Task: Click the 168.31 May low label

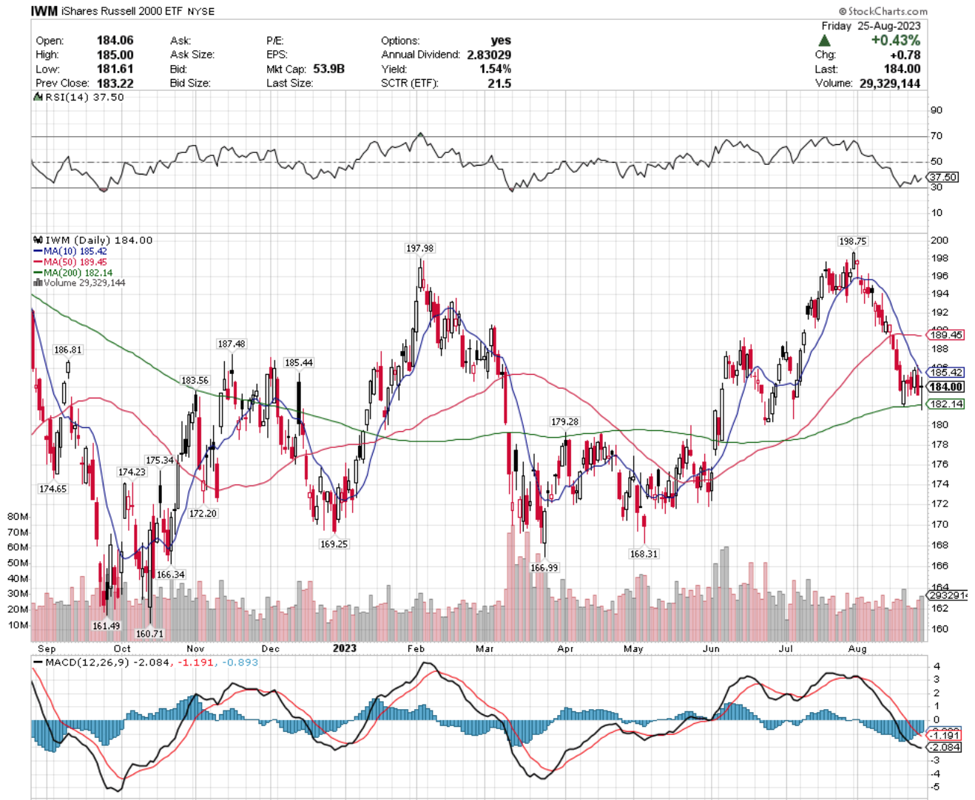Action: pyautogui.click(x=644, y=554)
